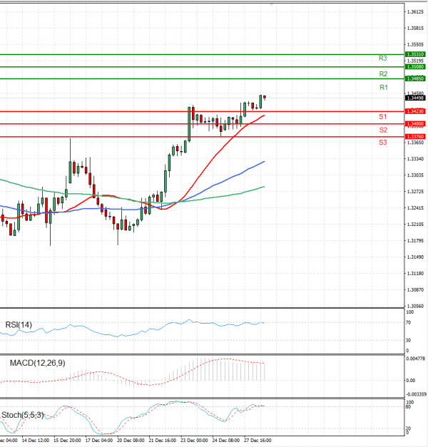Select the 1.33760 red price tag
Screen dimensions: 428x447
click(x=415, y=137)
